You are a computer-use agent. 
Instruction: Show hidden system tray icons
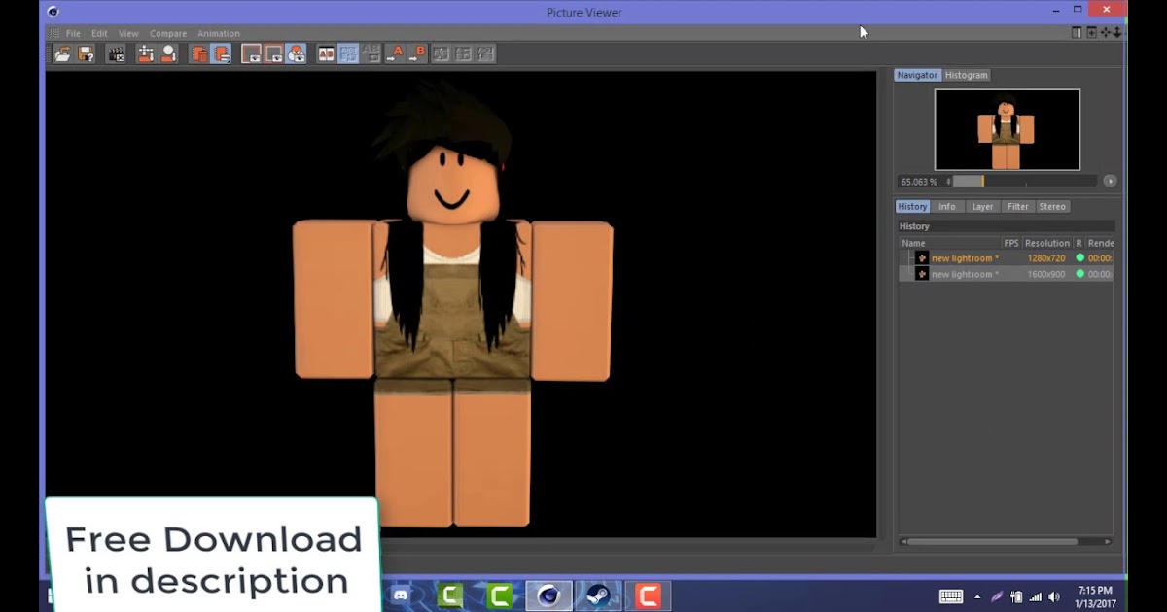click(x=977, y=596)
